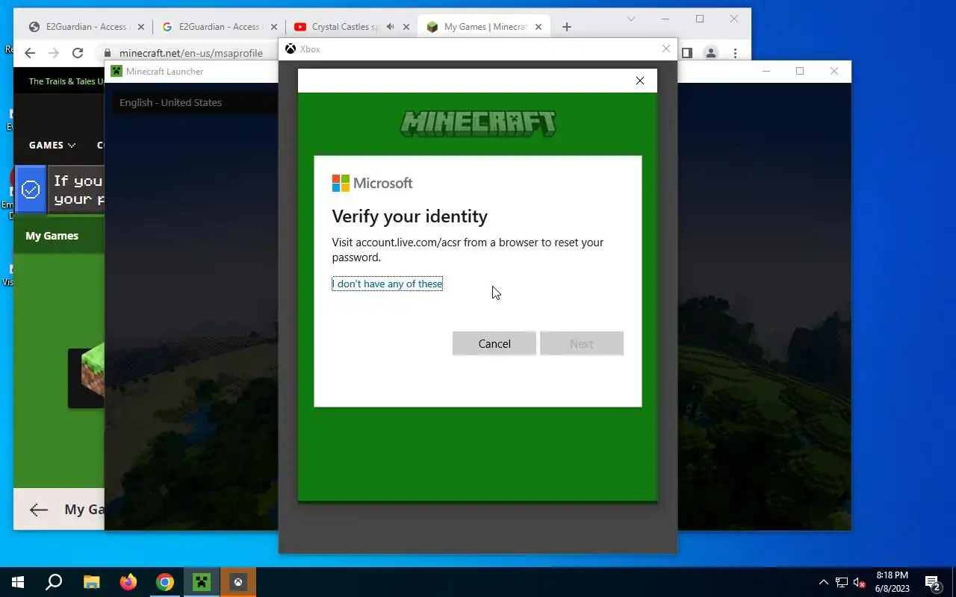The height and width of the screenshot is (597, 956).
Task: Click the back arrow beside My Games at the bottom
Action: 39,510
